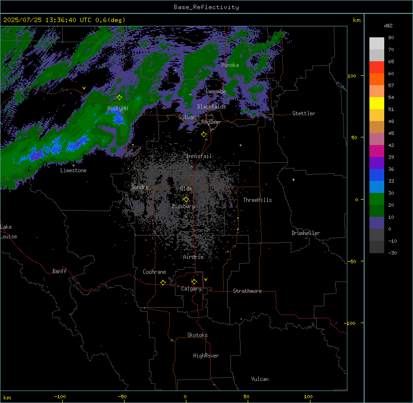Click the 80 value at top of dBZ legend

click(391, 38)
